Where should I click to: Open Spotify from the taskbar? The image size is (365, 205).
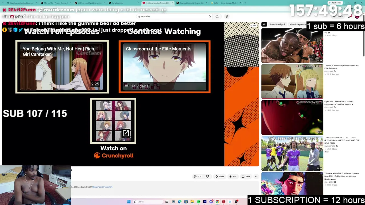(198, 202)
